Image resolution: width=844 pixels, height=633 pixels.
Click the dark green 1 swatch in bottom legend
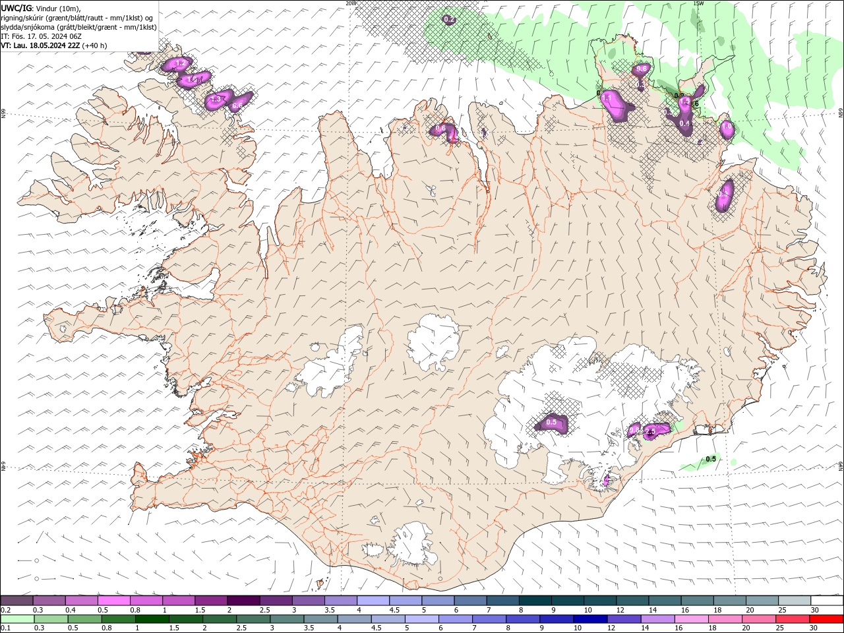pos(152,618)
